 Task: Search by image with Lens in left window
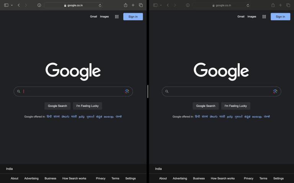pyautogui.click(x=127, y=91)
